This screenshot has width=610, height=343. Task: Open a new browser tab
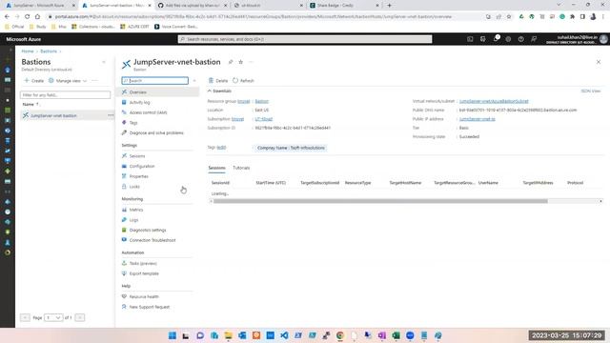pyautogui.click(x=389, y=6)
